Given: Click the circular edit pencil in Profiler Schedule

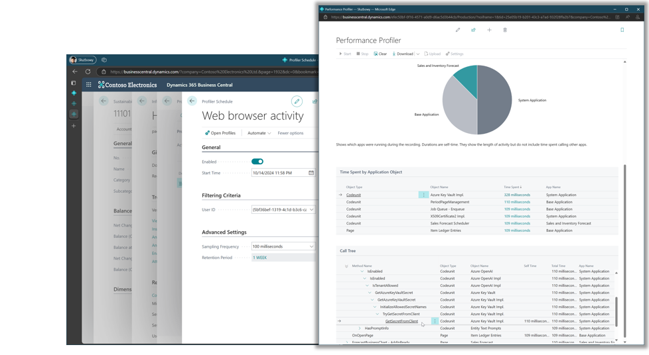Looking at the screenshot, I should pyautogui.click(x=297, y=101).
